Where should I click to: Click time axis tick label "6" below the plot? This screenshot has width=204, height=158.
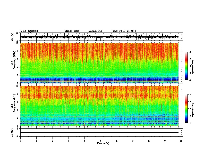click(x=117, y=141)
